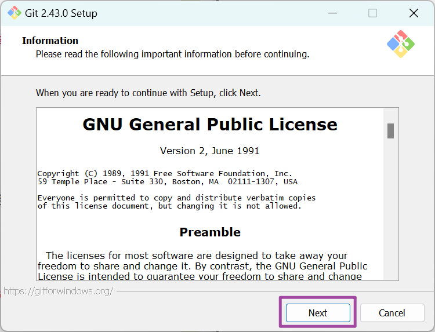435x332 pixels.
Task: Click the 'licenses for most software' paragraph
Action: point(202,266)
